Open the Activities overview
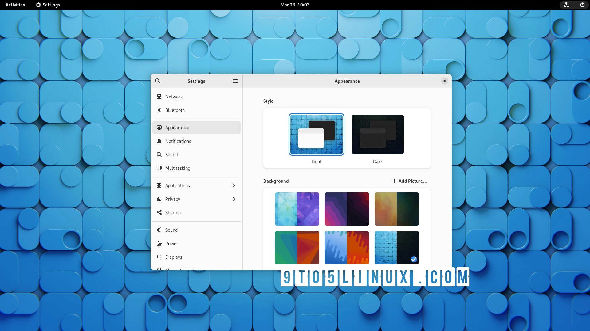Viewport: 590px width, 331px height. tap(15, 5)
